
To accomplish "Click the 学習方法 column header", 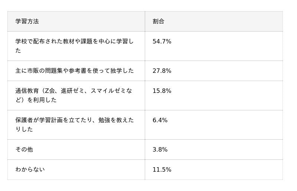I will [x=27, y=21].
